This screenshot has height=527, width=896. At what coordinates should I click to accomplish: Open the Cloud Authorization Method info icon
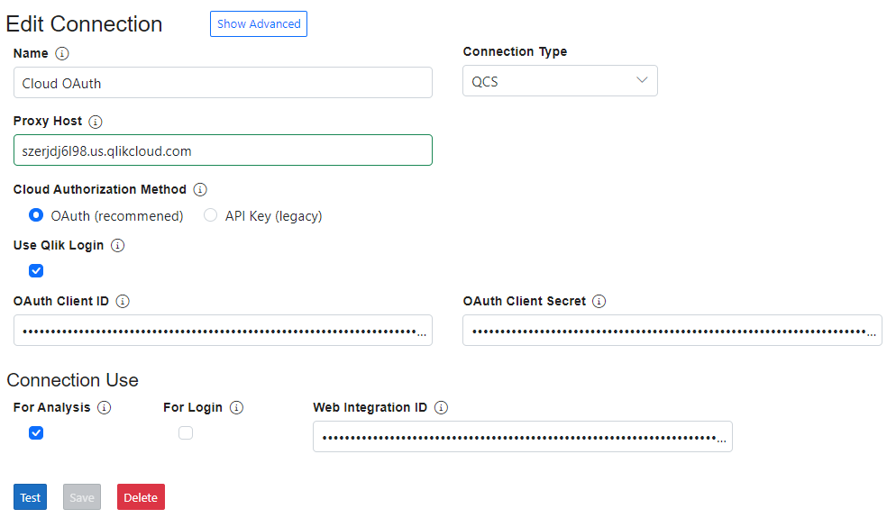[200, 190]
